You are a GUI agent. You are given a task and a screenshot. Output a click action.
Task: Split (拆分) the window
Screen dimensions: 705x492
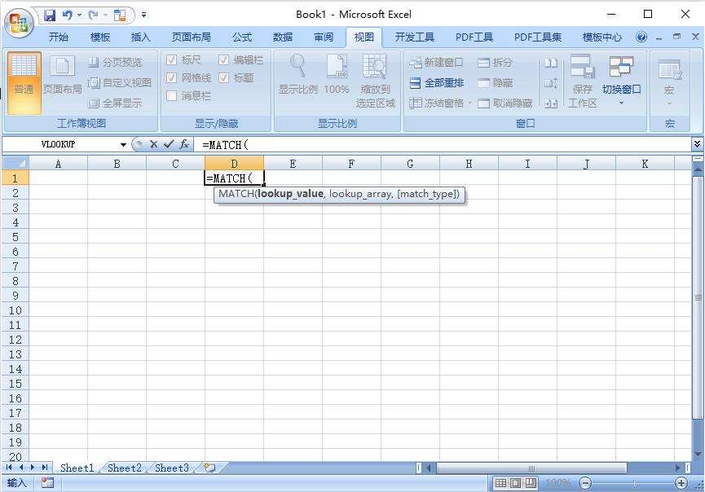[x=495, y=63]
